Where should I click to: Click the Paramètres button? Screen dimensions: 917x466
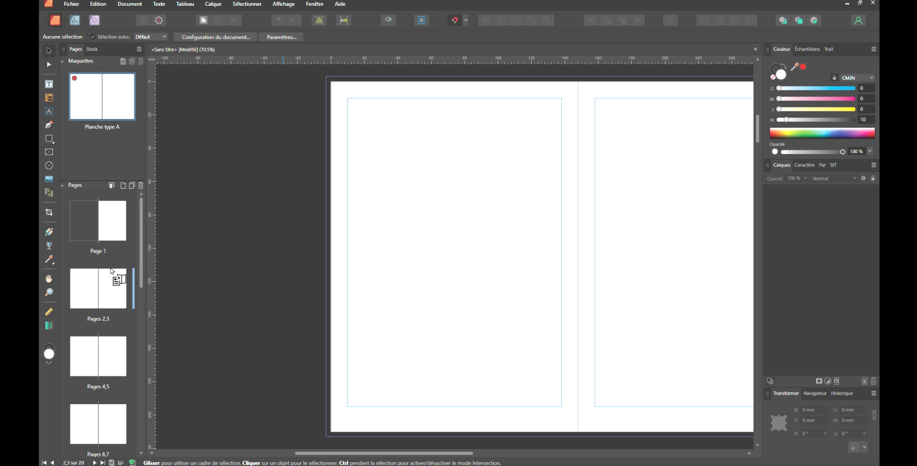coord(281,37)
